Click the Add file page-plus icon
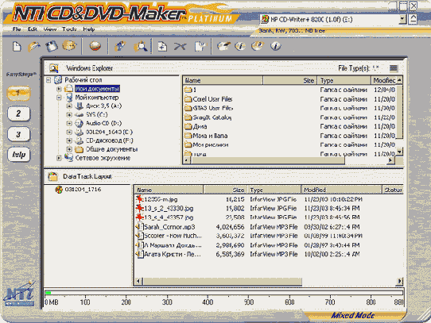 162,46
